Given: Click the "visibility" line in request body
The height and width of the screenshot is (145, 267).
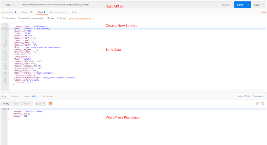Looking at the screenshot, I should click(26, 80).
